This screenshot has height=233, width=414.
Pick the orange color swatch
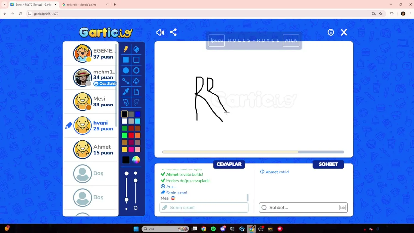point(137,135)
